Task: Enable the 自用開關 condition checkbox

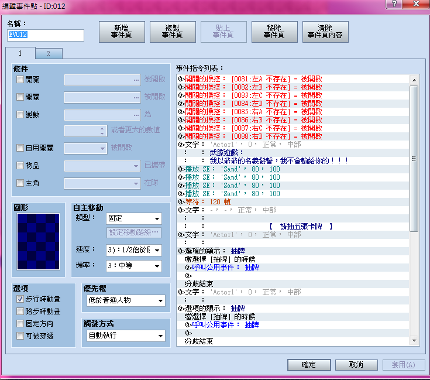Action: click(20, 148)
